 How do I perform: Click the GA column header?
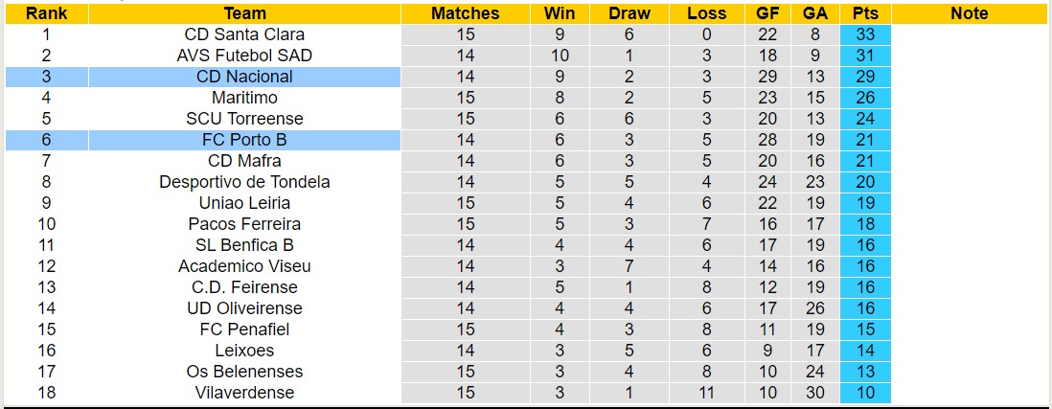tap(815, 13)
